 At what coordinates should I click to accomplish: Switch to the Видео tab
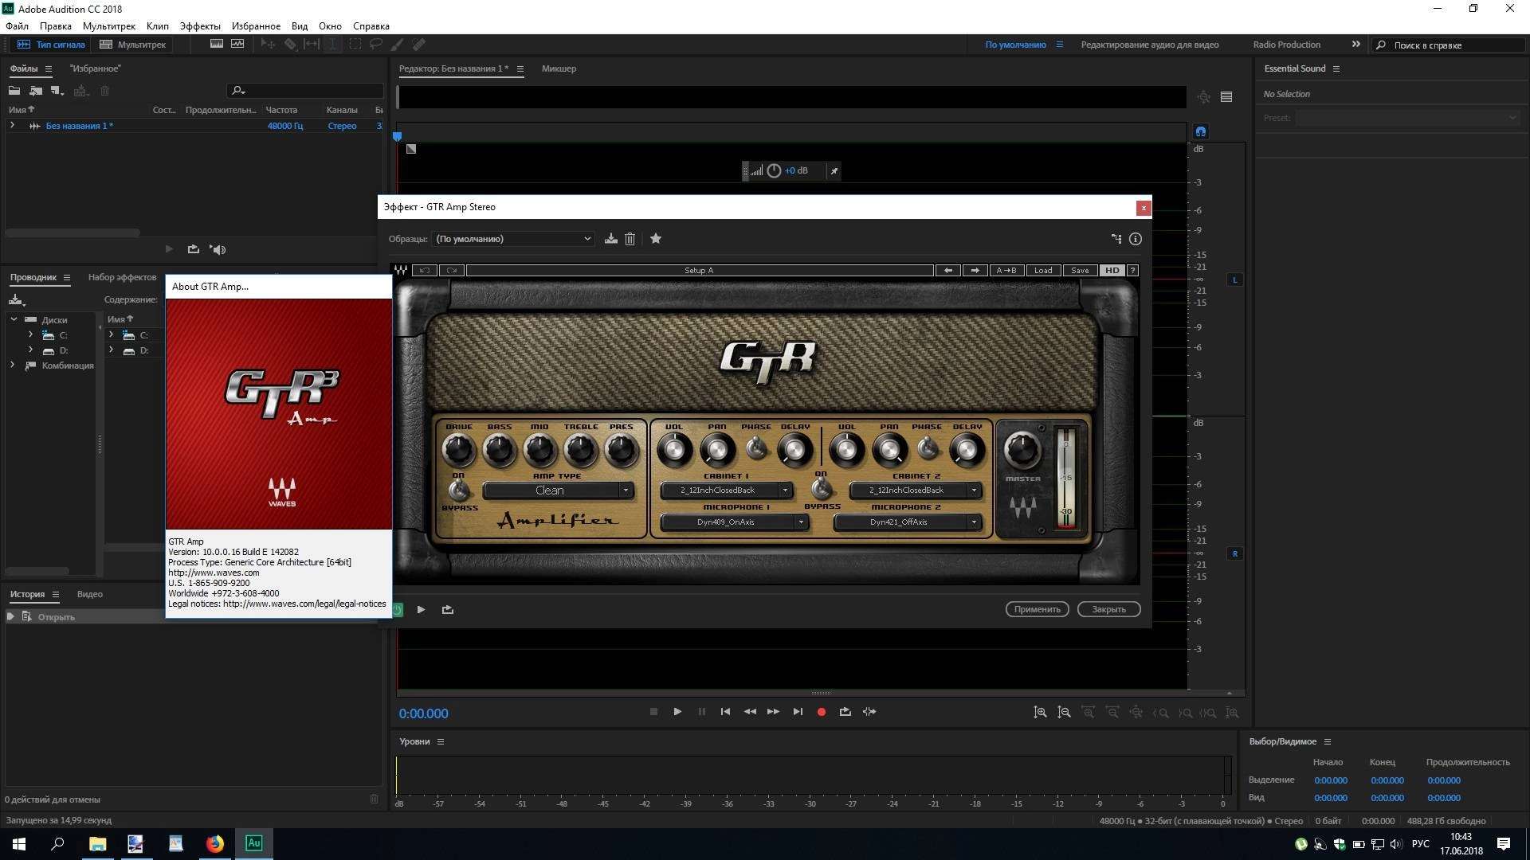pos(90,594)
